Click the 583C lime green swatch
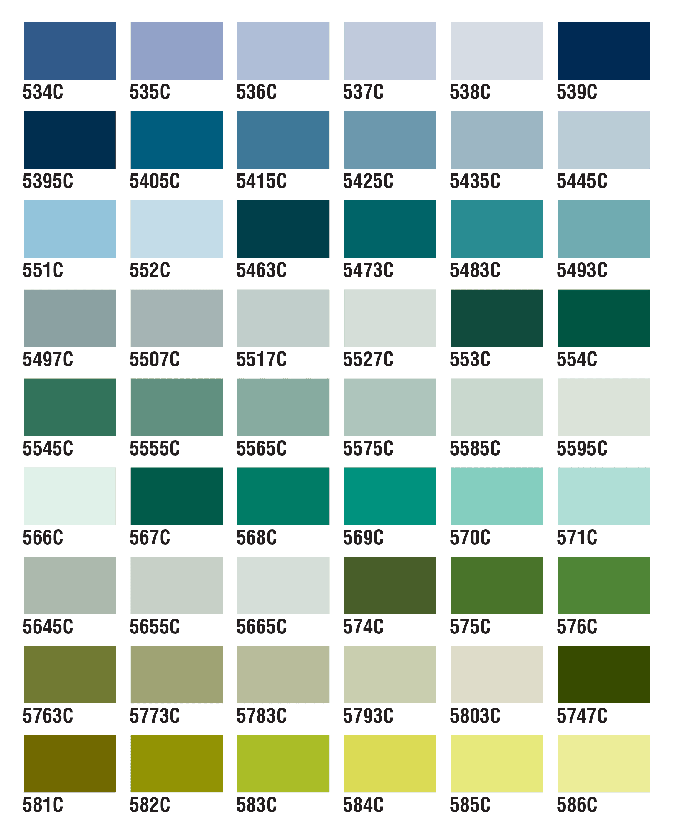The height and width of the screenshot is (830, 673). pos(283,764)
